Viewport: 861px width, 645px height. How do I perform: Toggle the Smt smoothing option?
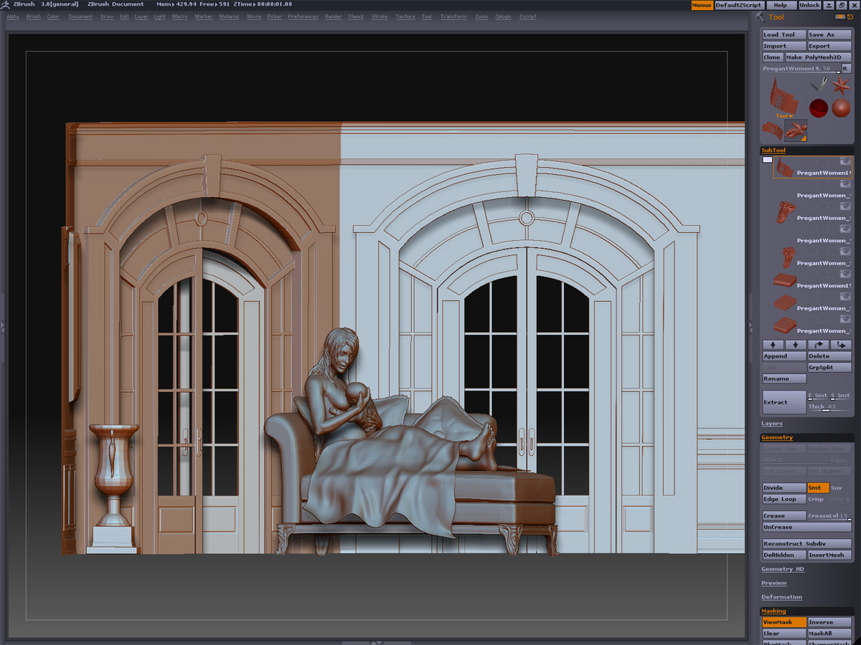pos(818,488)
